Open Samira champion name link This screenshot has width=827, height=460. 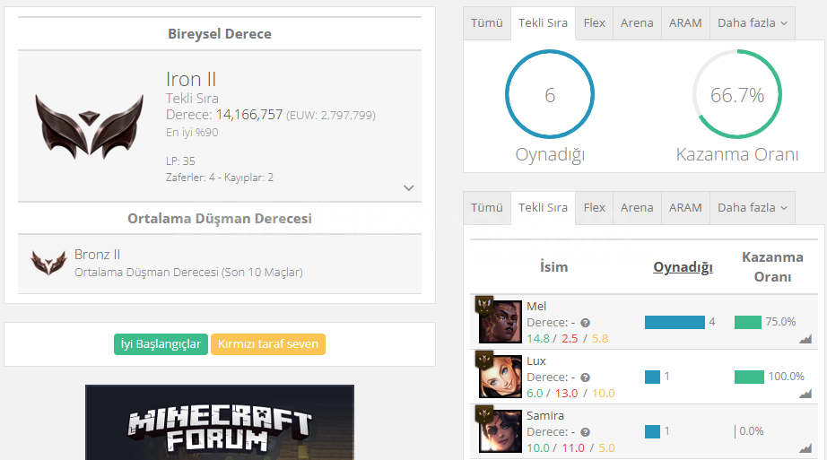pos(544,416)
